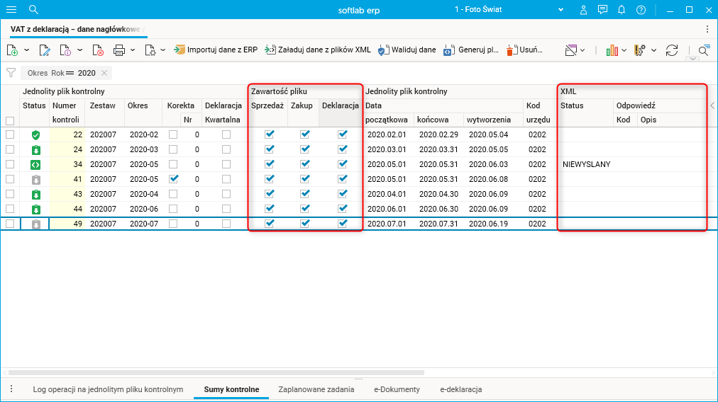Image resolution: width=718 pixels, height=402 pixels.
Task: Click Załaduj dane z plików XML
Action: tap(318, 50)
